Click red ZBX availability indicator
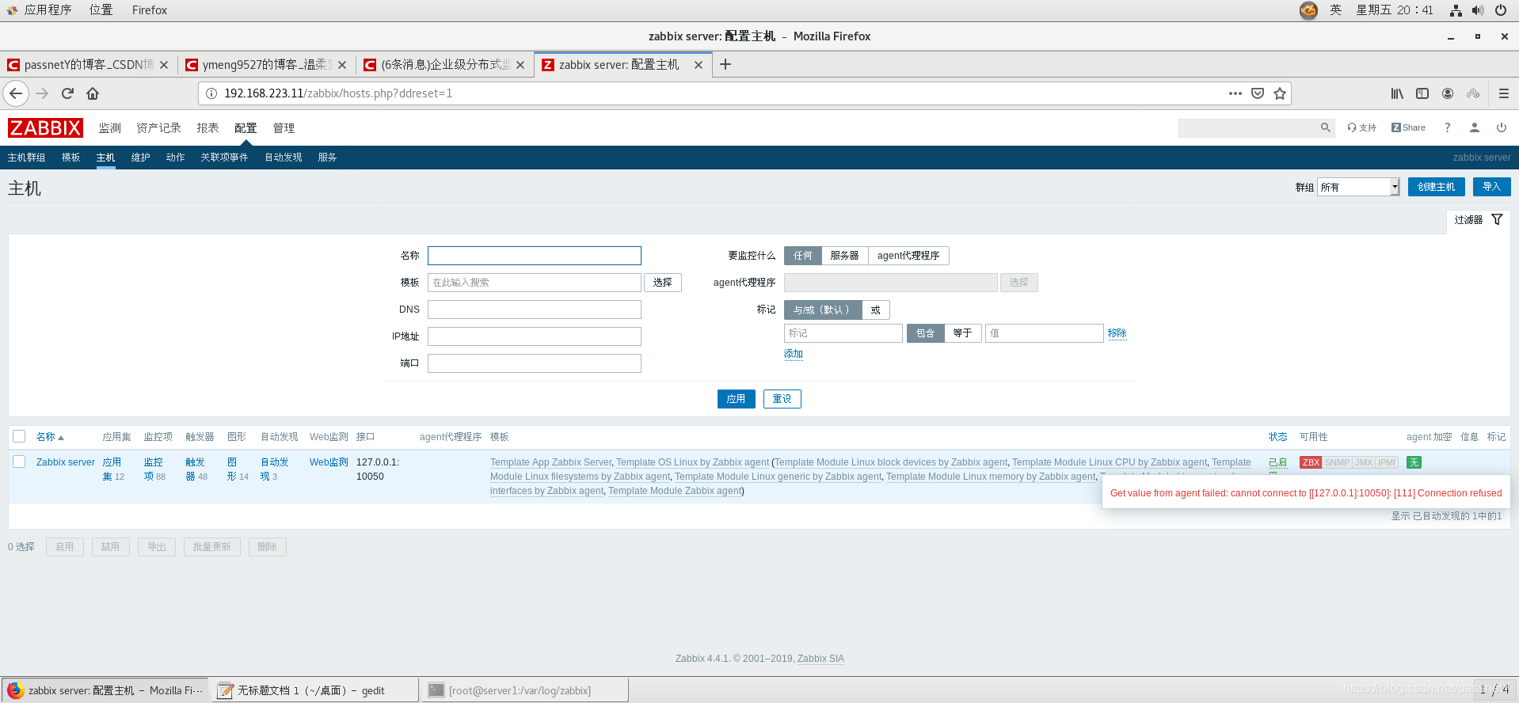The height and width of the screenshot is (703, 1519). pyautogui.click(x=1311, y=462)
